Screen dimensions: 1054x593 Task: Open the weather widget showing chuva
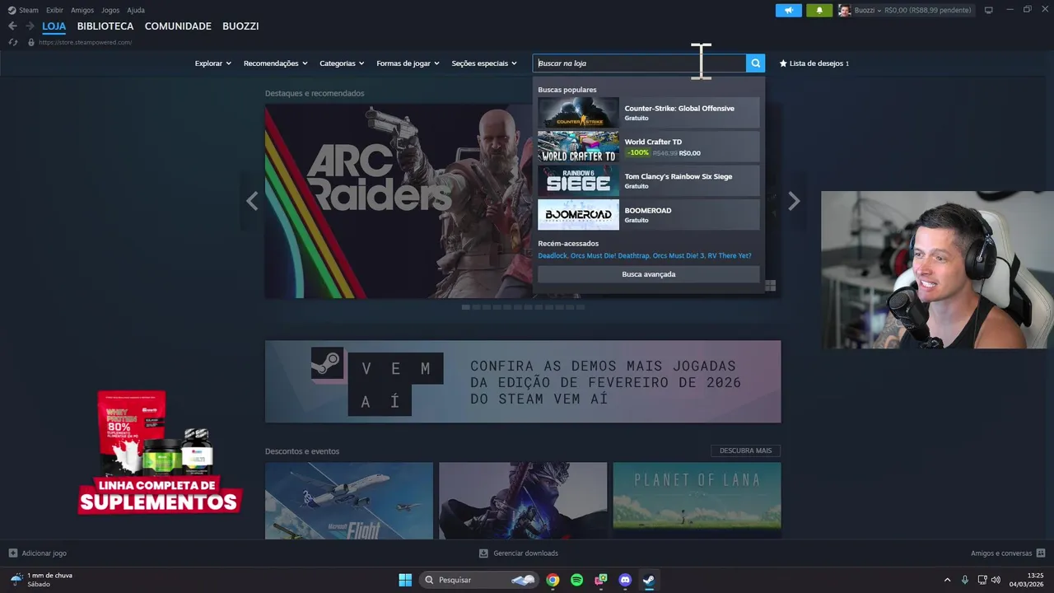(41, 580)
